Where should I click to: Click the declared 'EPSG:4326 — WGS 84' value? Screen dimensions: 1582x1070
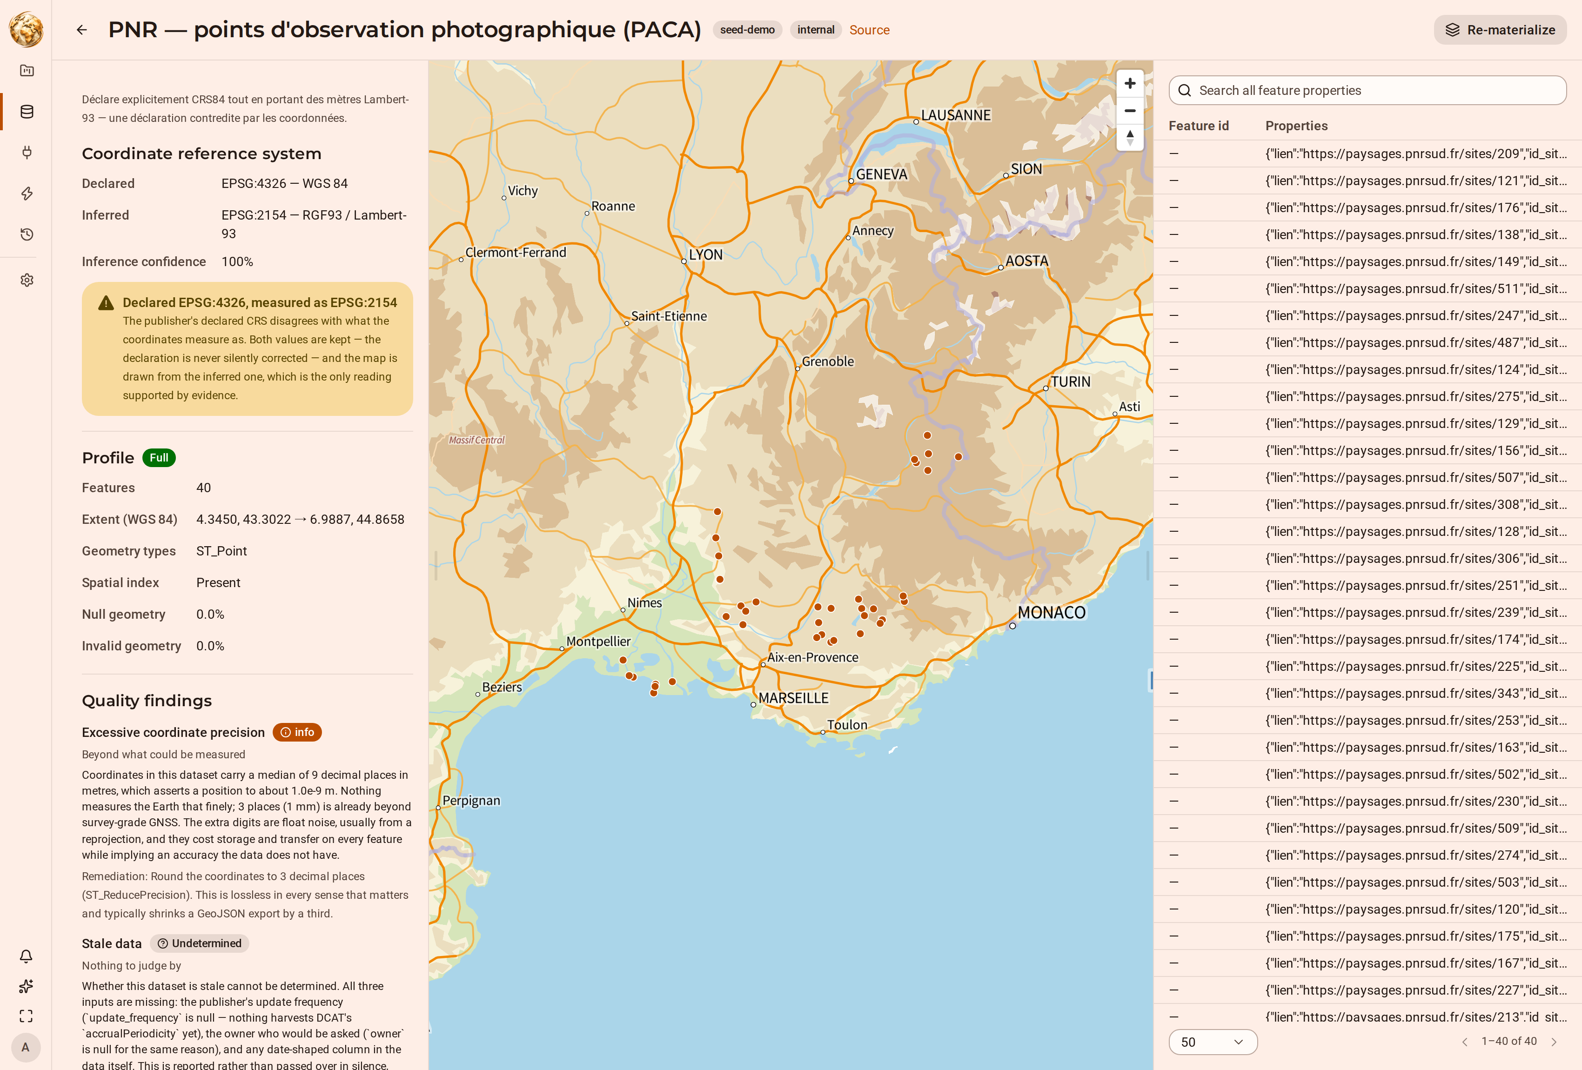point(285,184)
